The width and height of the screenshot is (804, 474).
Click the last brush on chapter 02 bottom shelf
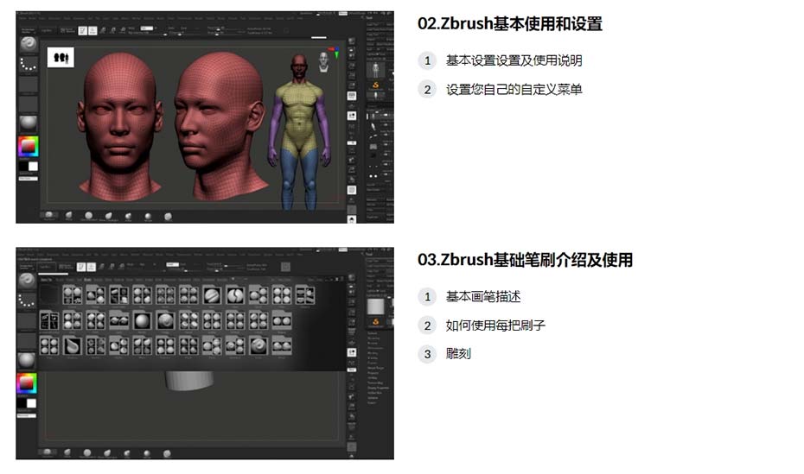point(168,217)
